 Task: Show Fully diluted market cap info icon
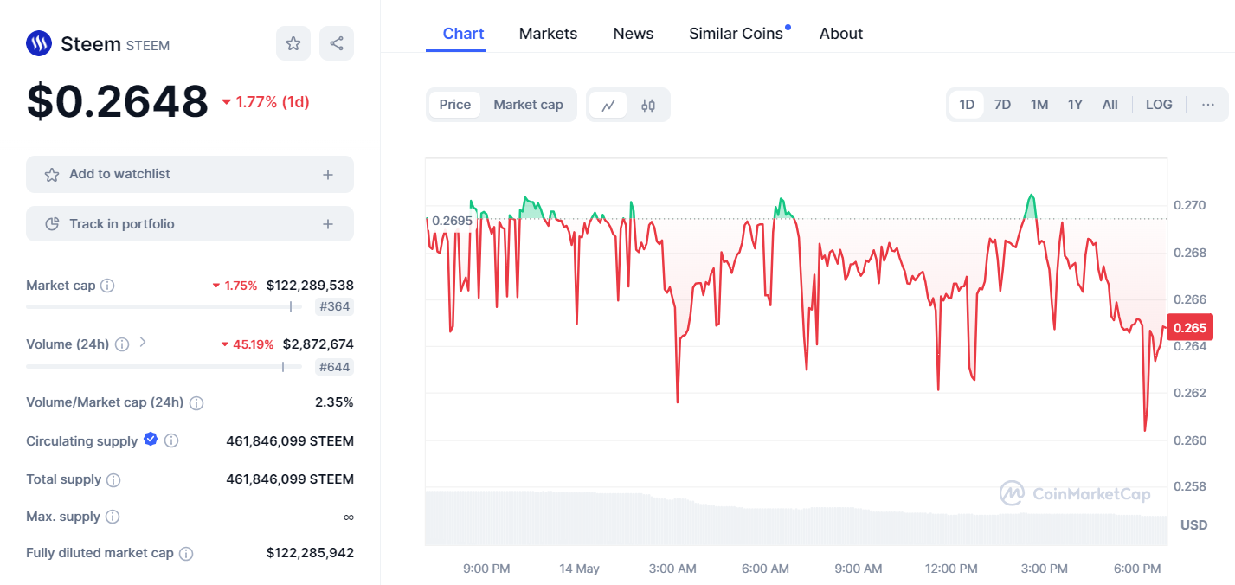[x=186, y=554]
